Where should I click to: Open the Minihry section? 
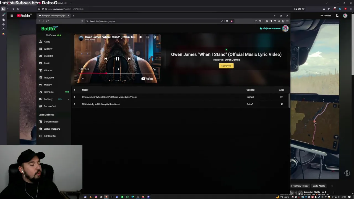[x=48, y=85]
